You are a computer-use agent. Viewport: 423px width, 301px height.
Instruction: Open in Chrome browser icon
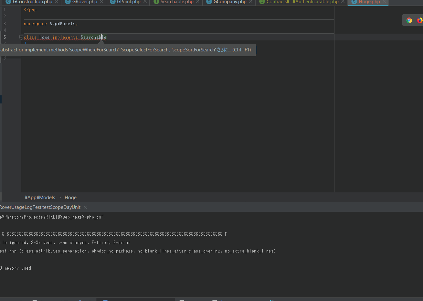point(409,20)
